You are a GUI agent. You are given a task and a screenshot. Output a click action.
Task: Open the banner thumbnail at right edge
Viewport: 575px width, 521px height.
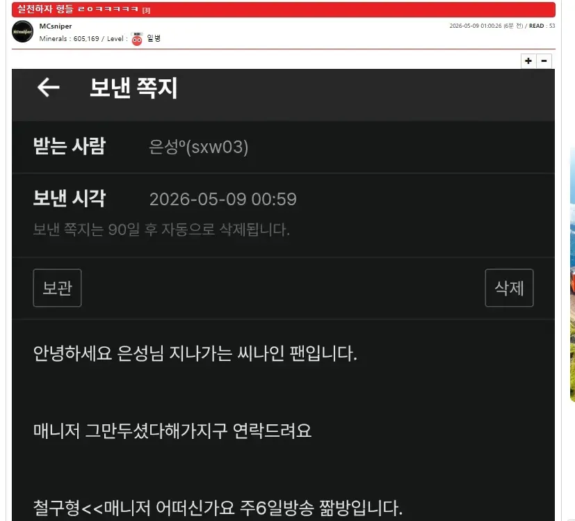(572, 273)
